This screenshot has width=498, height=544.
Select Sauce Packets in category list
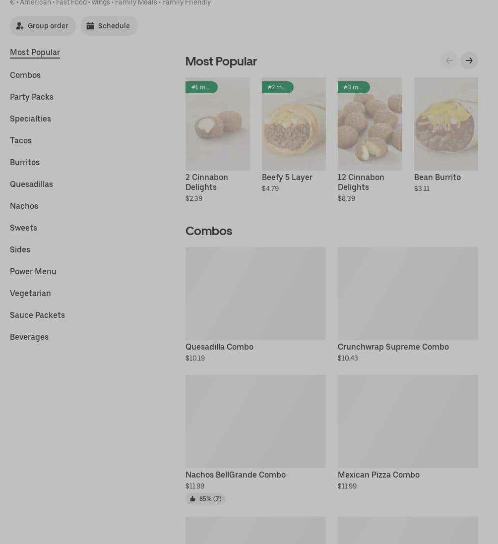(37, 315)
